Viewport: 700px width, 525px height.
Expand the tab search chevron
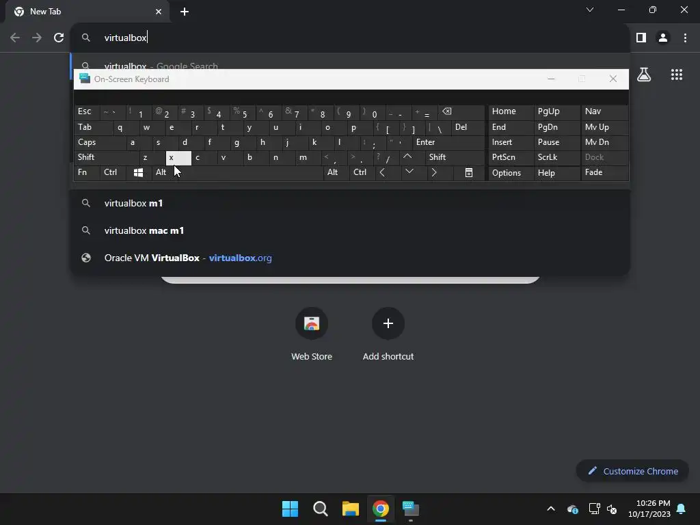pyautogui.click(x=590, y=10)
